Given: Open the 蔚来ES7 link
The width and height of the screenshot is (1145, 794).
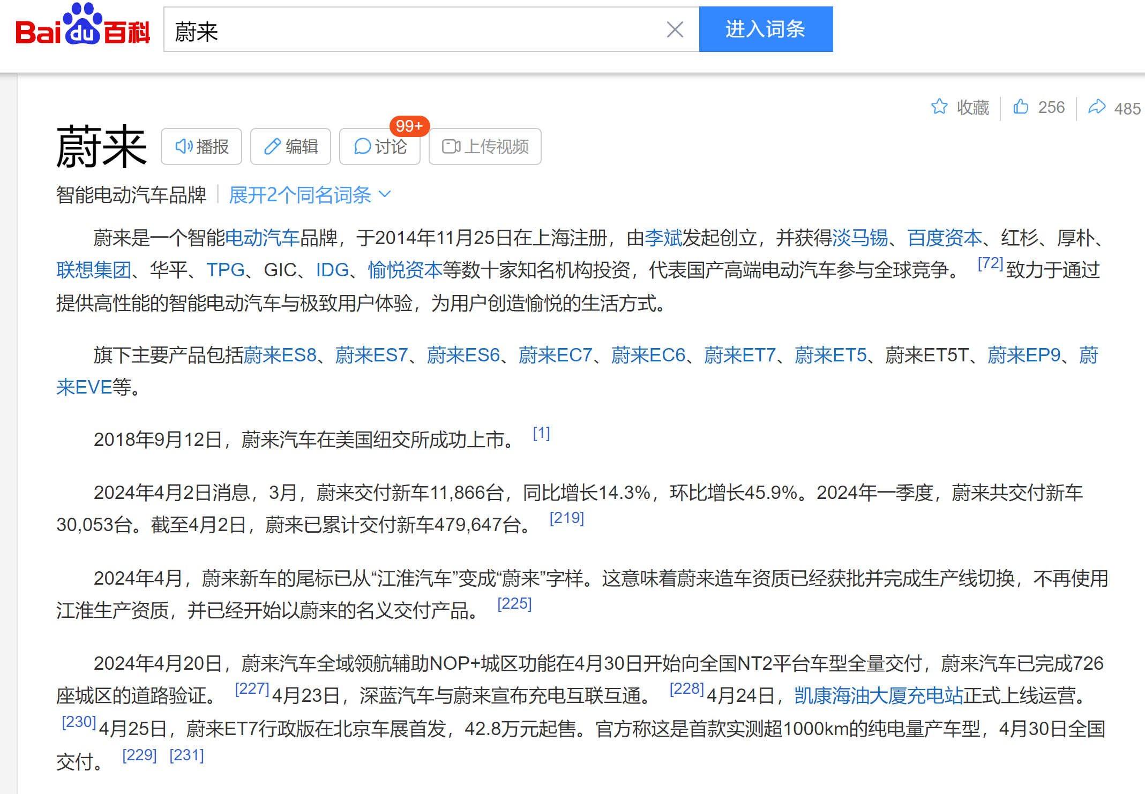Looking at the screenshot, I should (x=372, y=355).
